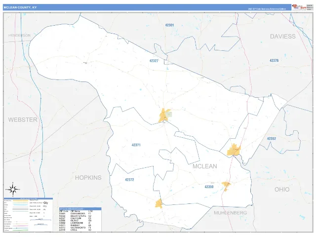This screenshot has width=316, height=237.
Task: Click the 42372 ZIP code label
Action: tap(129, 180)
